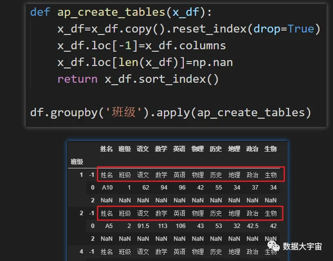Click the bold 生物 column header
This screenshot has width=333, height=261.
pos(270,149)
